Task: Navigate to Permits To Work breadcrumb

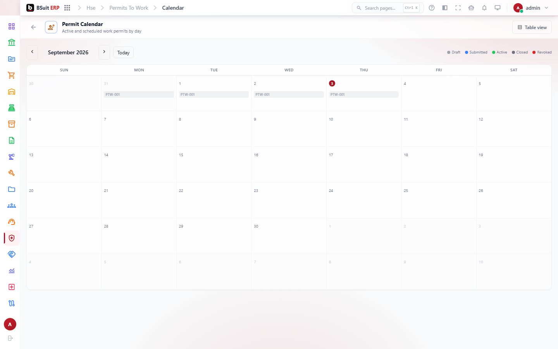Action: pyautogui.click(x=129, y=8)
